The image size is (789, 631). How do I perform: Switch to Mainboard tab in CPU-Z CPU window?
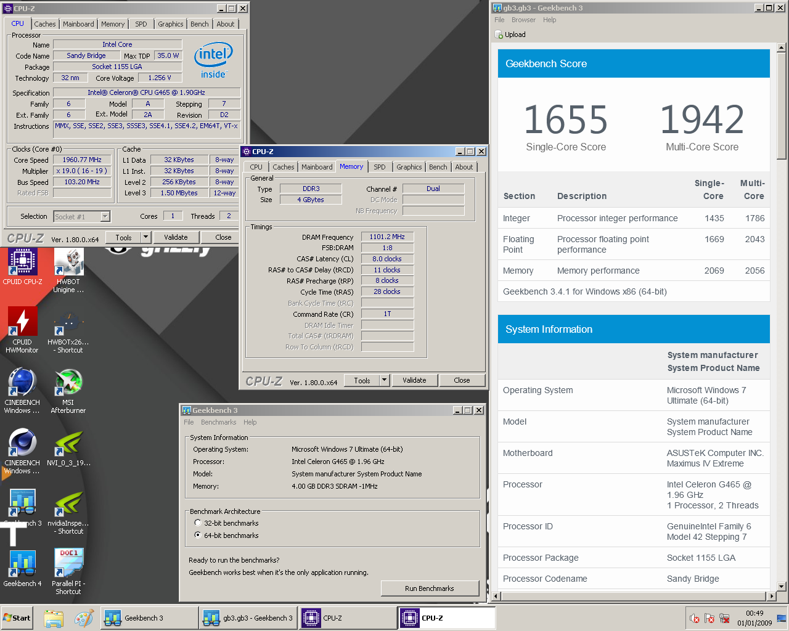[78, 24]
